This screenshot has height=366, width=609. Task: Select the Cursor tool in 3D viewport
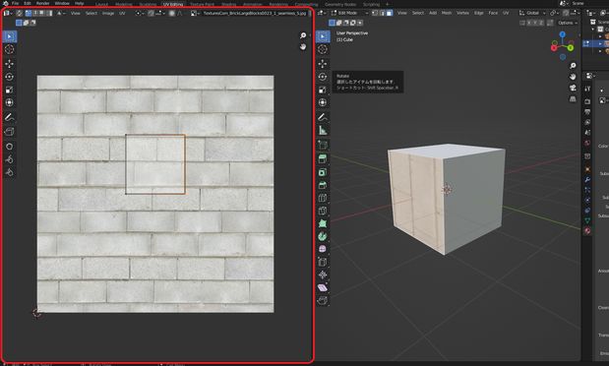pos(323,49)
